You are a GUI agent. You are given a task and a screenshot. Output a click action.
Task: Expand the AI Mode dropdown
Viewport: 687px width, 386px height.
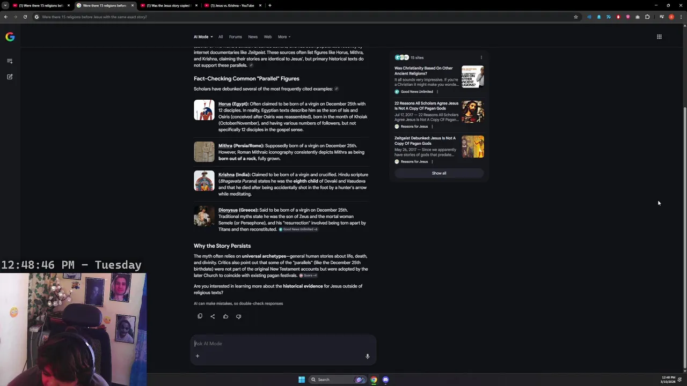[x=203, y=37]
